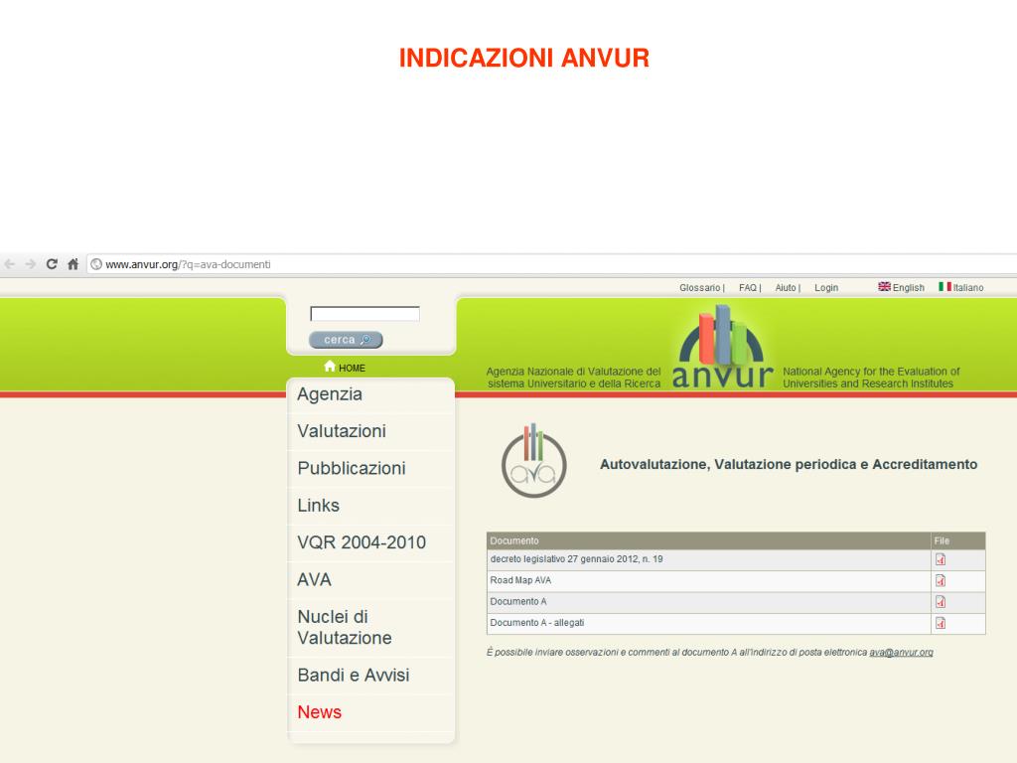Open the Nuclei di Valutazione menu item

(x=345, y=628)
